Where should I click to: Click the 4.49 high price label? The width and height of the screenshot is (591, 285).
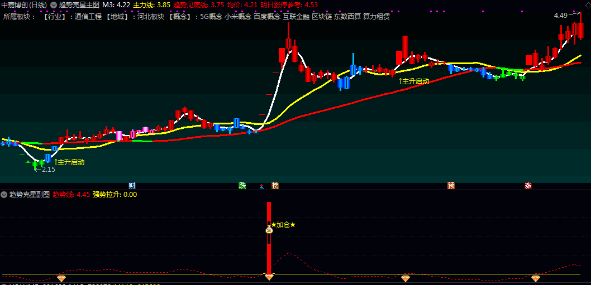pyautogui.click(x=560, y=16)
